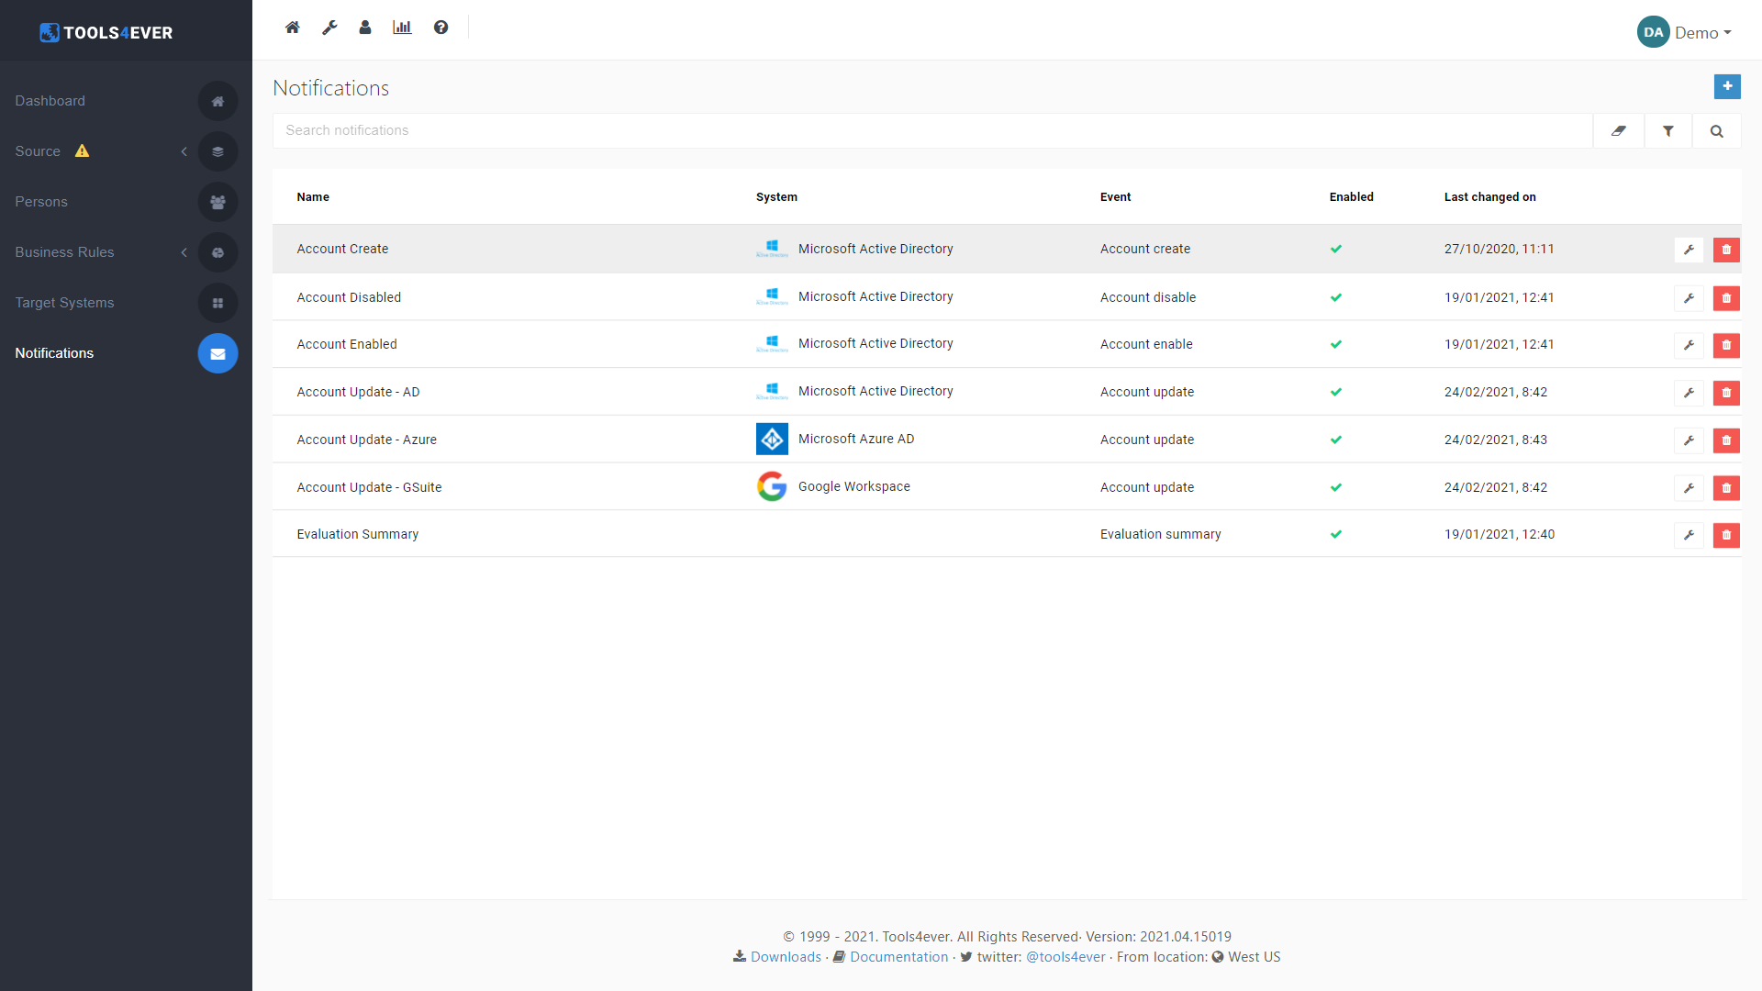
Task: Click the eraser clear-search icon
Action: tap(1619, 131)
